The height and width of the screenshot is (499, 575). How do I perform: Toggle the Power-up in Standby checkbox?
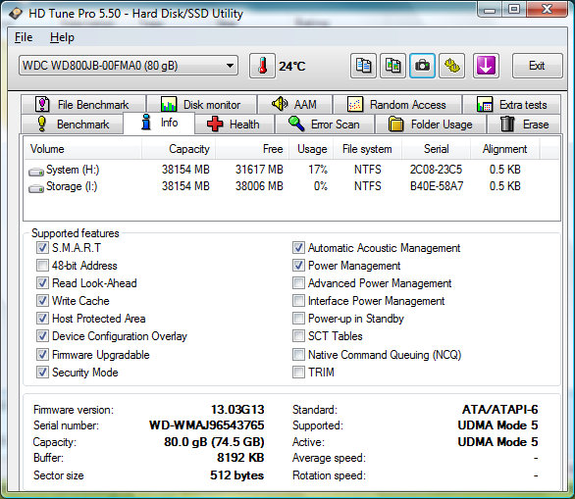pyautogui.click(x=298, y=318)
